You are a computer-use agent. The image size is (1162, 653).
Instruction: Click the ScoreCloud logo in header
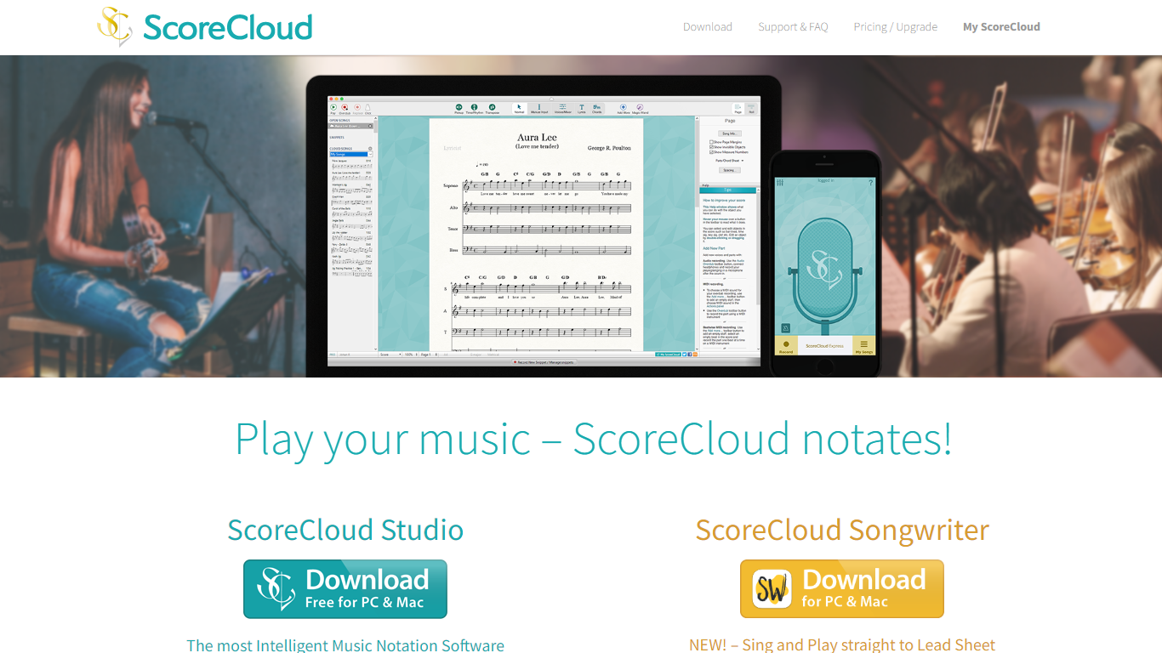click(x=205, y=26)
